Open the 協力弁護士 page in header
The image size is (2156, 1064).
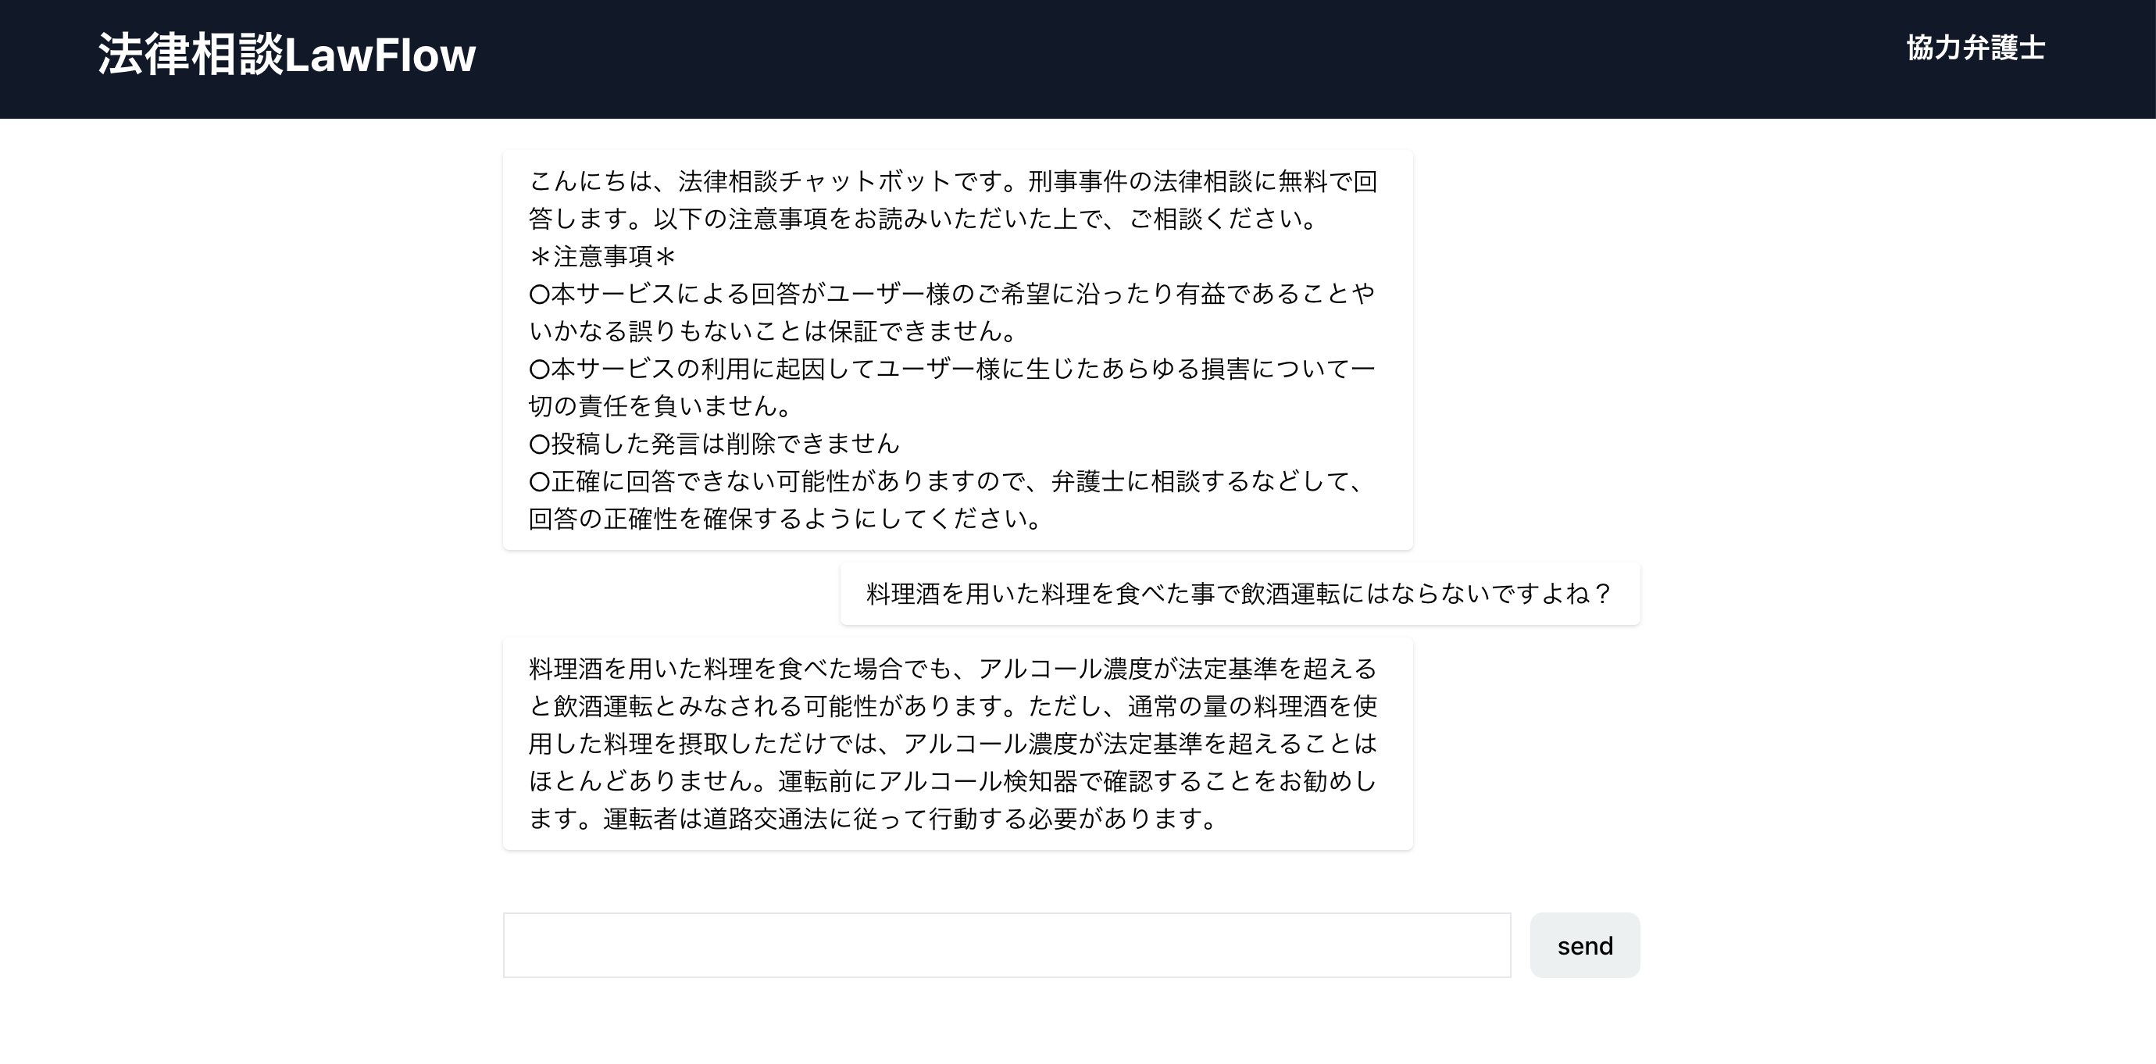click(x=1976, y=48)
